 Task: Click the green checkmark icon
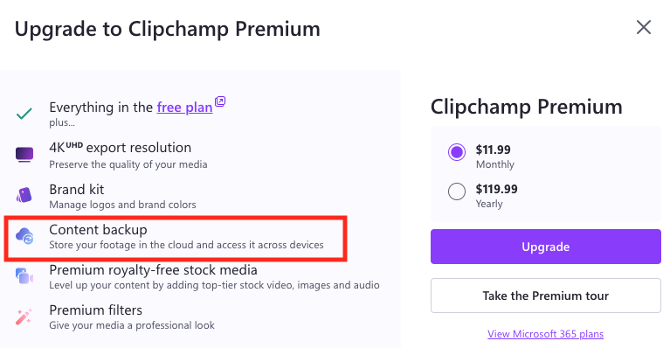(x=24, y=114)
